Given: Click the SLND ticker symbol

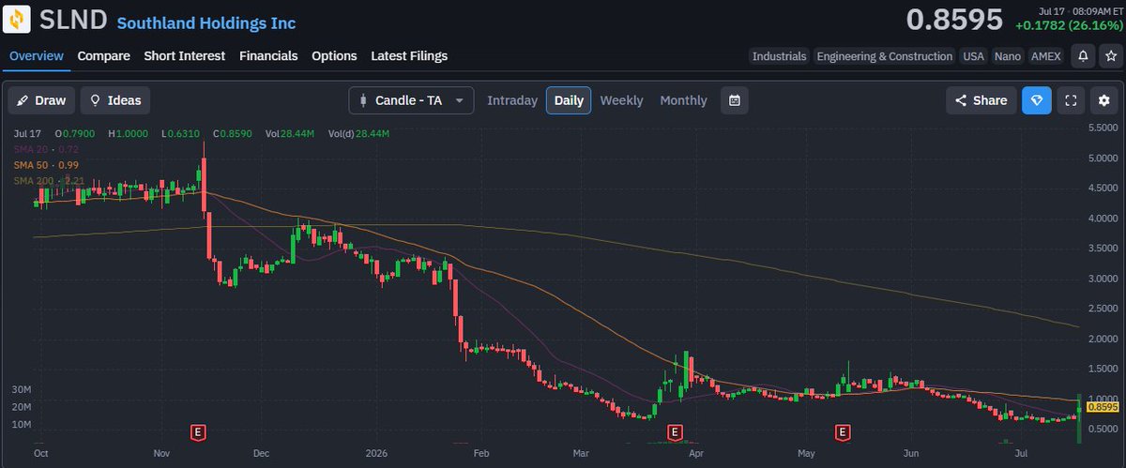Looking at the screenshot, I should (73, 19).
